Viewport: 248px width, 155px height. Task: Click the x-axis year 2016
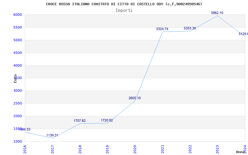[x=25, y=149]
